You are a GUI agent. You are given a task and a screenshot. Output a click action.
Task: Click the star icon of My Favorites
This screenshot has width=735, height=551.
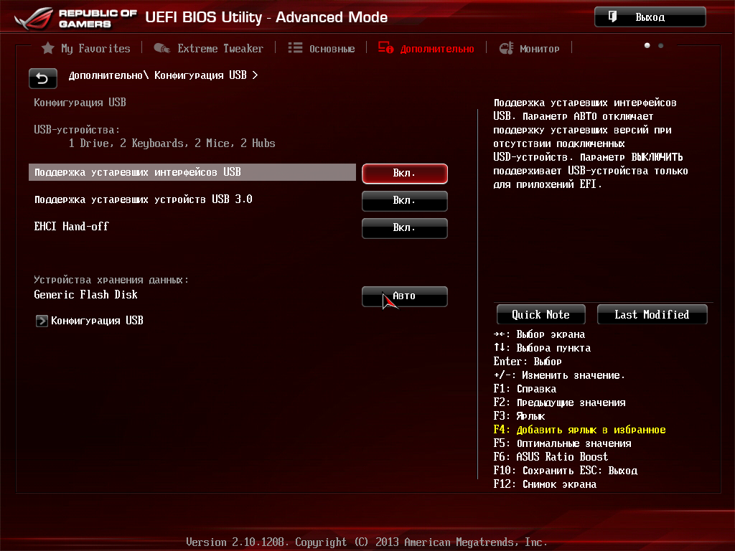click(x=48, y=48)
